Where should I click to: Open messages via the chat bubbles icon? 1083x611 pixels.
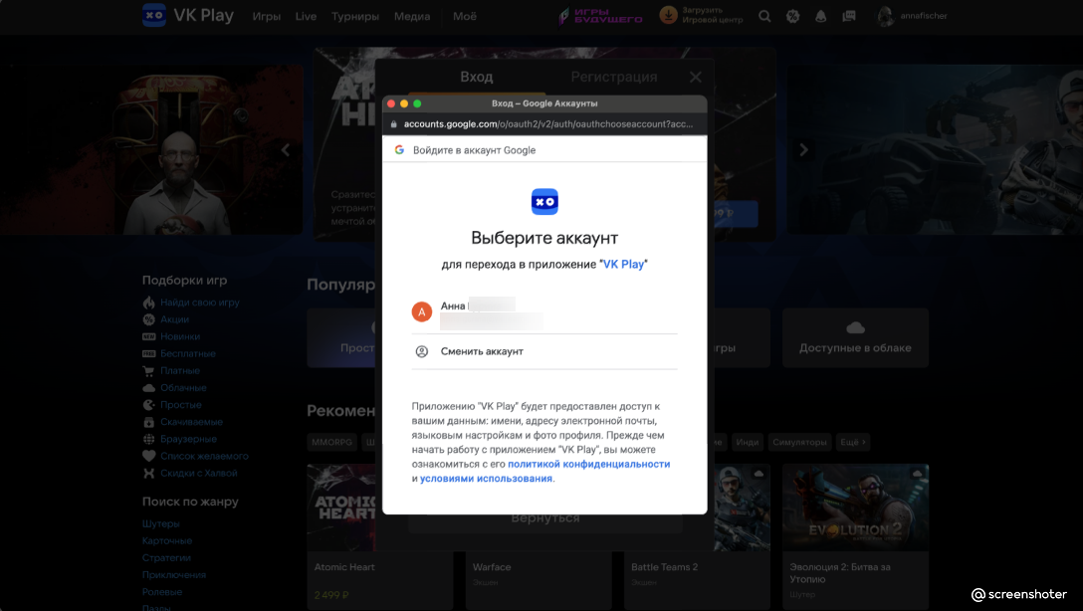pyautogui.click(x=849, y=16)
